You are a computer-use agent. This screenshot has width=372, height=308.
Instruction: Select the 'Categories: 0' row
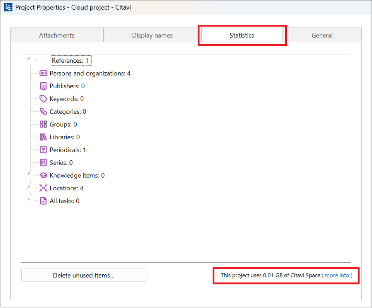click(68, 111)
